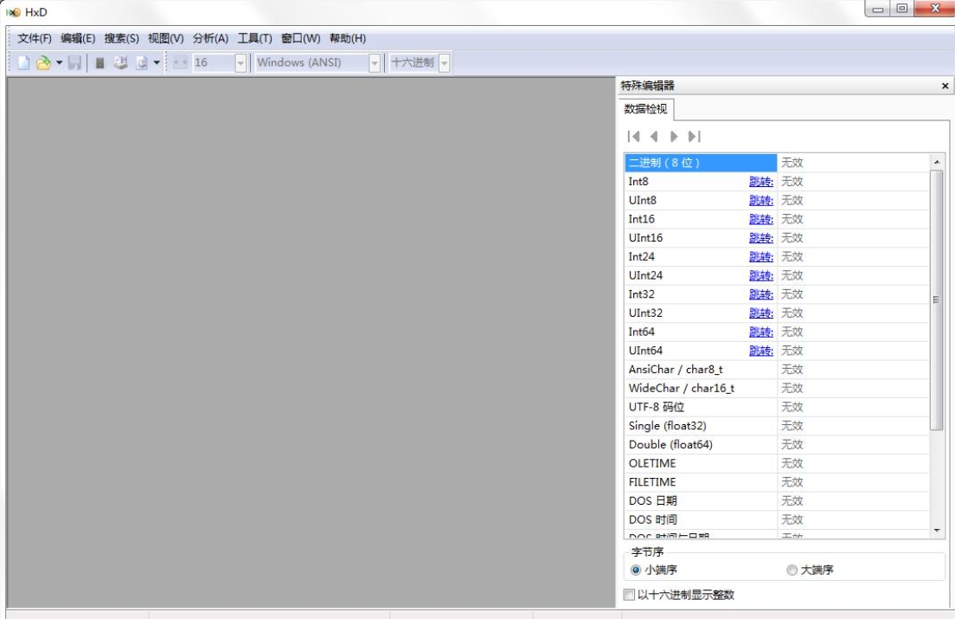Open the 窗口(W) menu

point(300,38)
